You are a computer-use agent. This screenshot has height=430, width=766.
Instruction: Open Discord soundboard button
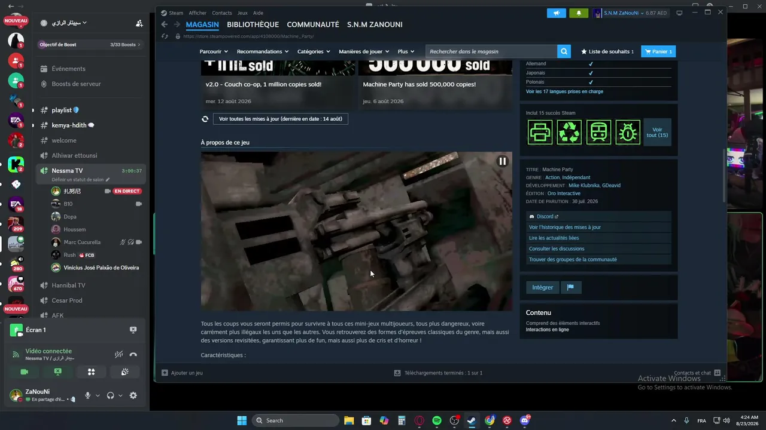pyautogui.click(x=124, y=371)
